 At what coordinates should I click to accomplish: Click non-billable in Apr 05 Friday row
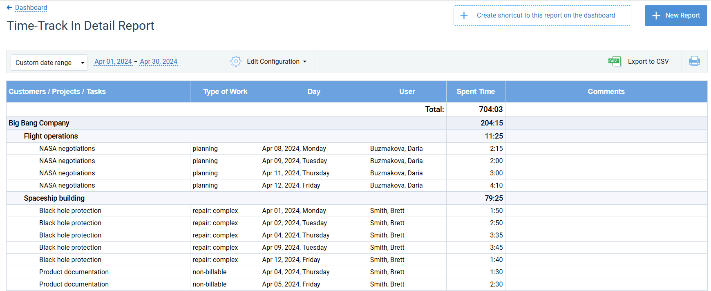click(210, 284)
